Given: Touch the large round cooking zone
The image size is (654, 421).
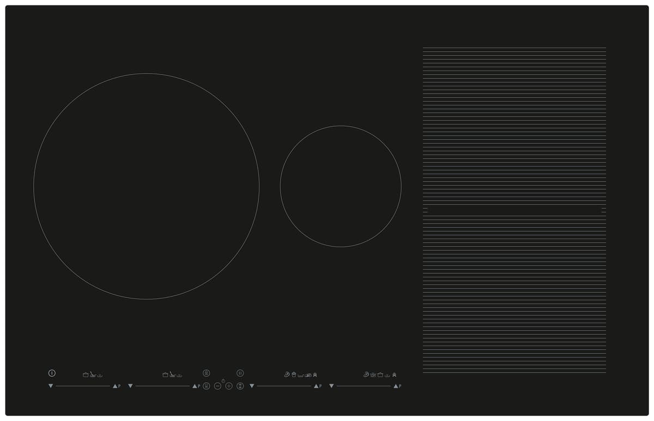Looking at the screenshot, I should pyautogui.click(x=146, y=186).
